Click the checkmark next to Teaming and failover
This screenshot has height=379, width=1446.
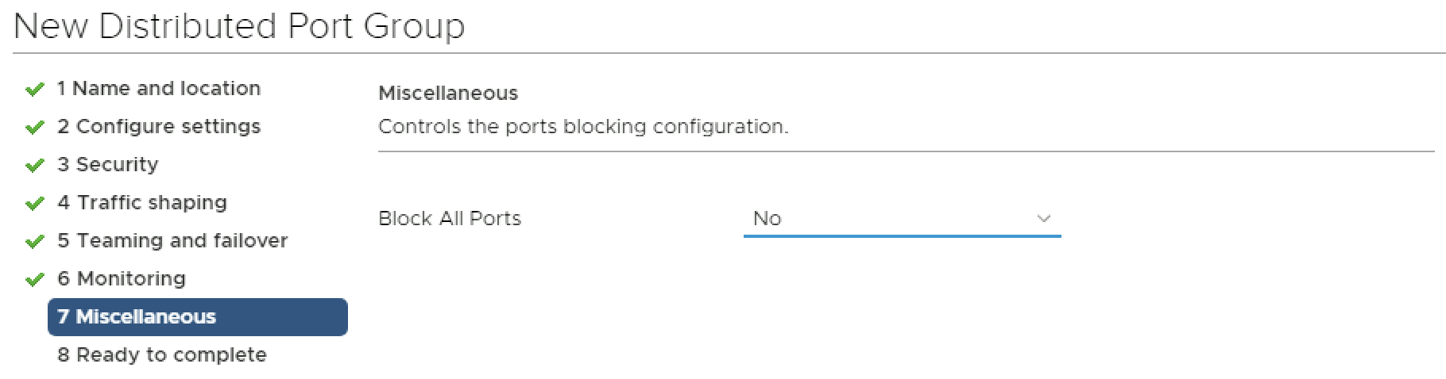pyautogui.click(x=34, y=242)
